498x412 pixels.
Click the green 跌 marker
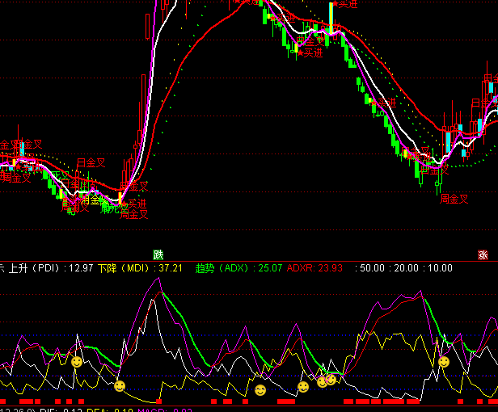pos(158,254)
